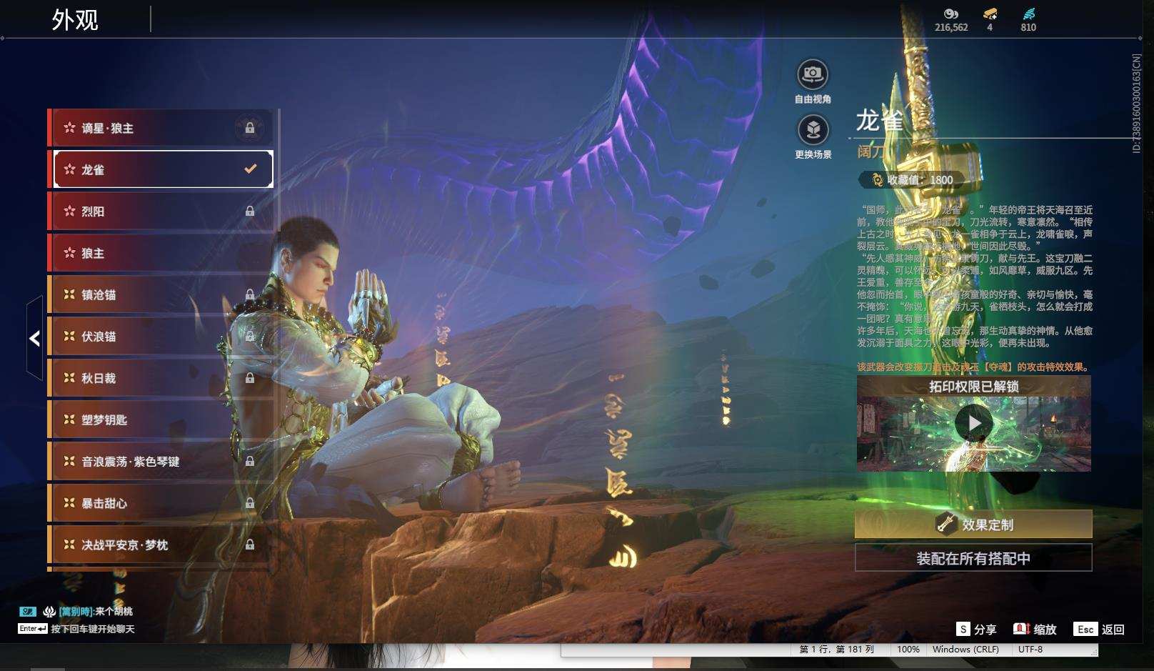The width and height of the screenshot is (1154, 671).
Task: Click the S 分享 share button
Action: point(976,630)
